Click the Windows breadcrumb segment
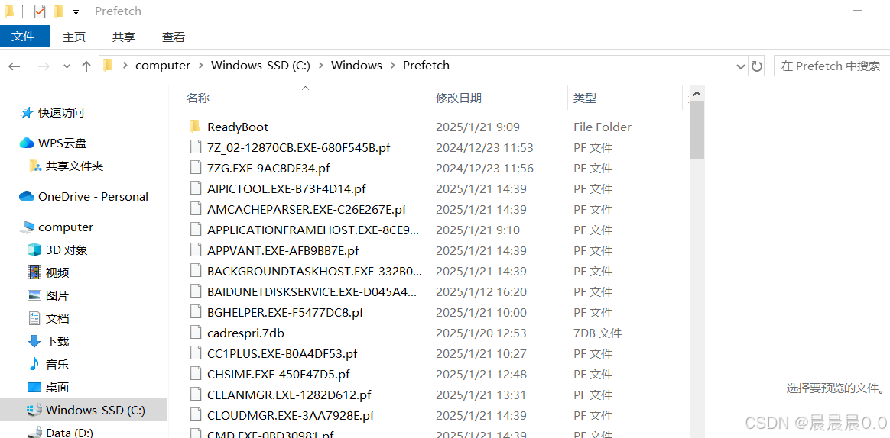Screen dimensions: 890x438 [356, 65]
